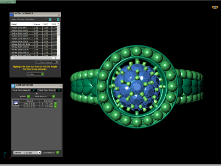The height and width of the screenshot is (166, 221).
Task: Click the Total Gem Weight value field
Action: [34, 90]
